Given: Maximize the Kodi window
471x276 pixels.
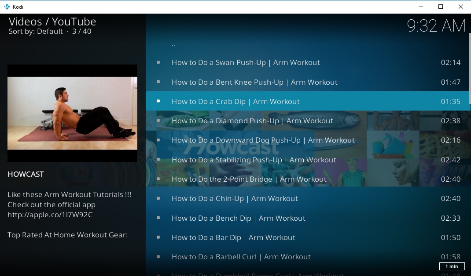Looking at the screenshot, I should [x=441, y=7].
